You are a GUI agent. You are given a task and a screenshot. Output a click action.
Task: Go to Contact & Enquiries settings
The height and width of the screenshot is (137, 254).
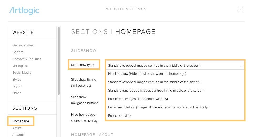[x=27, y=59]
